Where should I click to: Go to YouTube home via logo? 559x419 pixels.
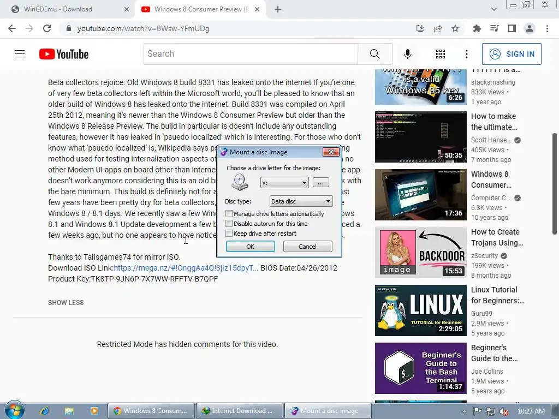[x=64, y=54]
